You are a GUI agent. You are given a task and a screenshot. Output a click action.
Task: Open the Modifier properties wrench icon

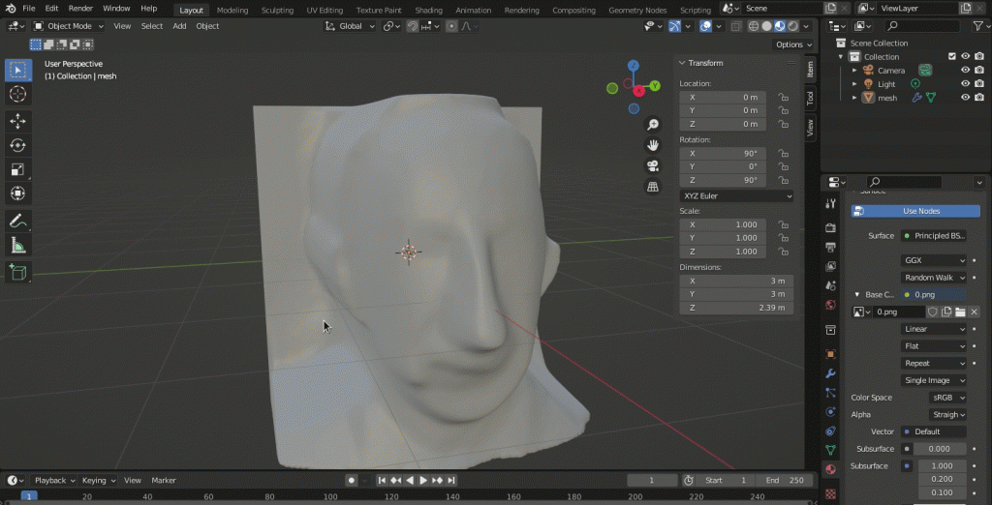point(830,372)
